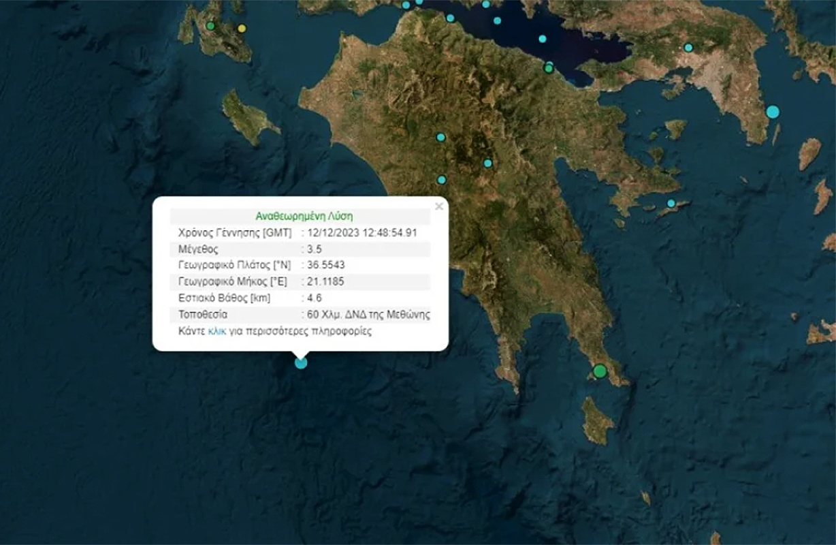Close the earthquake info popup

coord(439,206)
